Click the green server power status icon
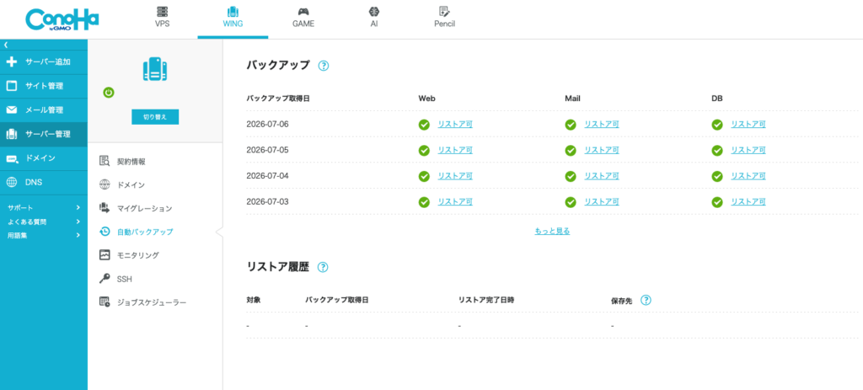The image size is (863, 390). coord(109,93)
